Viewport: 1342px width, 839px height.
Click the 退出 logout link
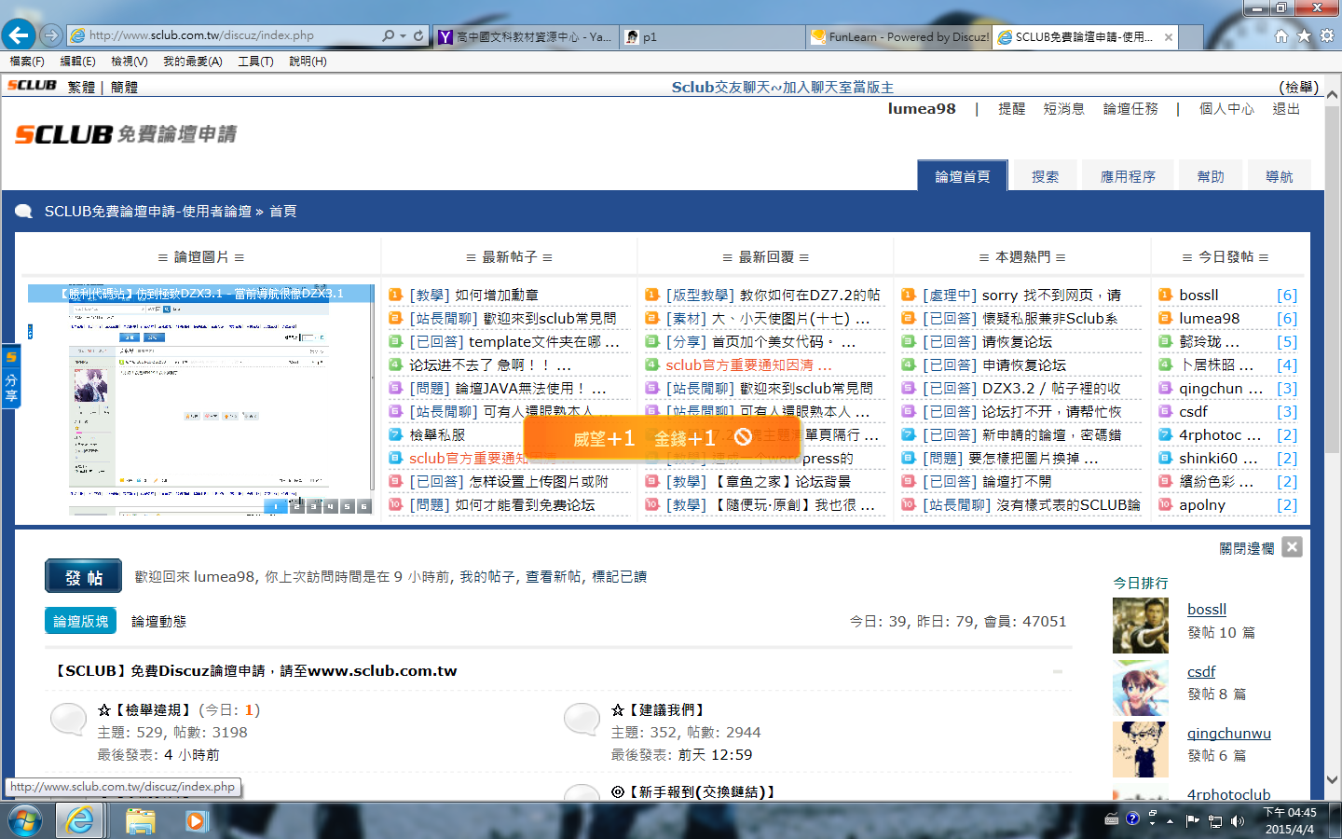pos(1286,109)
